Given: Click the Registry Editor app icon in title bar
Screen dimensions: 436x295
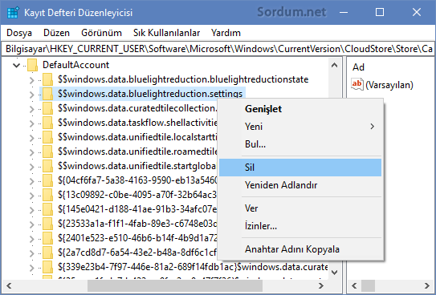Looking at the screenshot, I should tap(13, 13).
